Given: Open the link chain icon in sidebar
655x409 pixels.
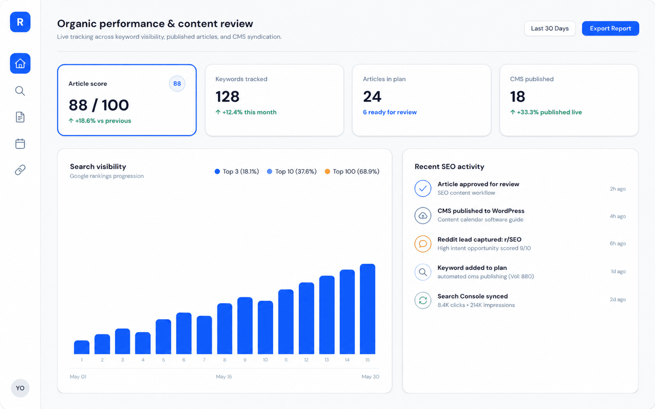Looking at the screenshot, I should (x=20, y=170).
